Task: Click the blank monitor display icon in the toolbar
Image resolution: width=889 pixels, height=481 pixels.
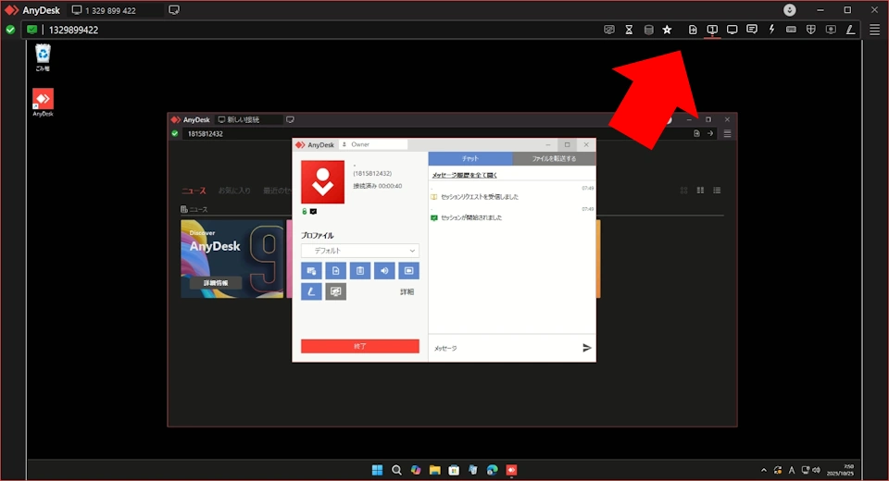Action: point(732,30)
